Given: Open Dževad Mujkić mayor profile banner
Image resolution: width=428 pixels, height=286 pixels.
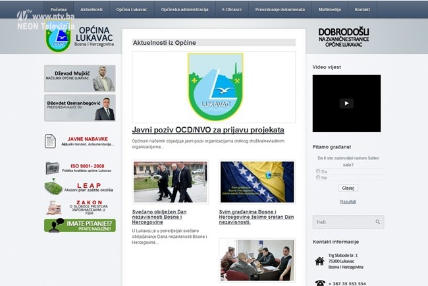Looking at the screenshot, I should pos(80,78).
